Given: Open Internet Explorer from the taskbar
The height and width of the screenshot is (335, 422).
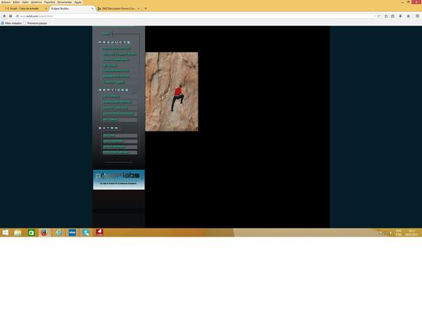Looking at the screenshot, I should pyautogui.click(x=58, y=232).
